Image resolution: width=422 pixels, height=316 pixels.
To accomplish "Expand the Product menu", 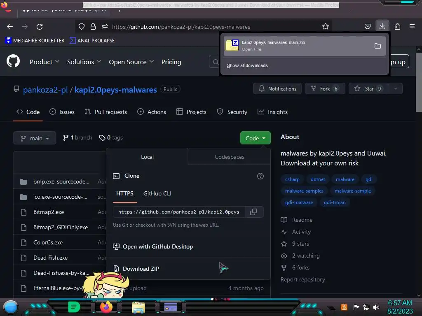I will pos(45,62).
